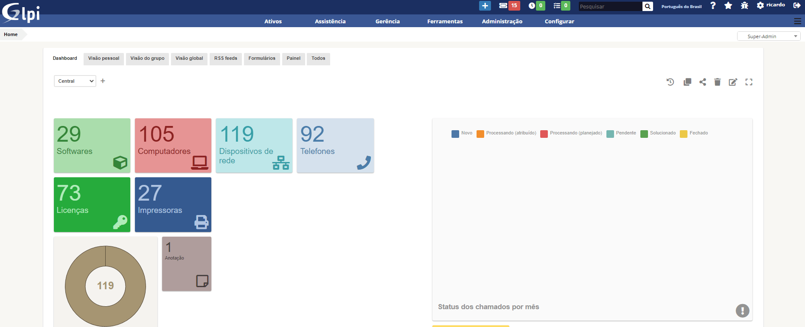This screenshot has height=327, width=805.
Task: Click the blue plus create ticket icon
Action: tap(485, 6)
